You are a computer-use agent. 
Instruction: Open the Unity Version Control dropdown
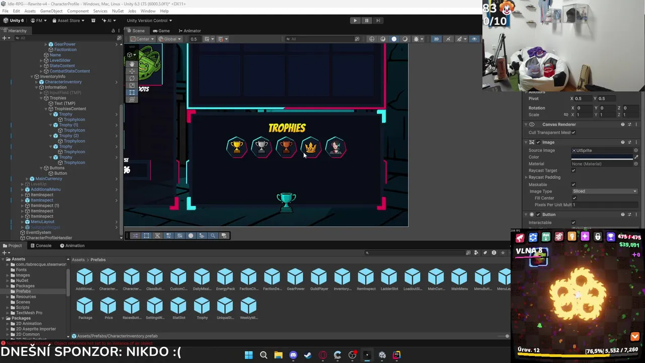tap(149, 21)
